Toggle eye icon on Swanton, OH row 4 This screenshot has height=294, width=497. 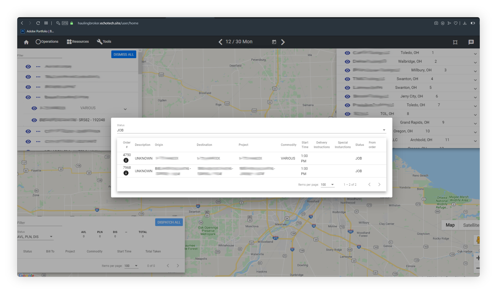347,79
